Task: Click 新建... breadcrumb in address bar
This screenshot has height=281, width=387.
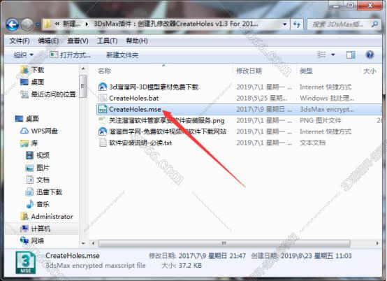Action: pos(71,24)
